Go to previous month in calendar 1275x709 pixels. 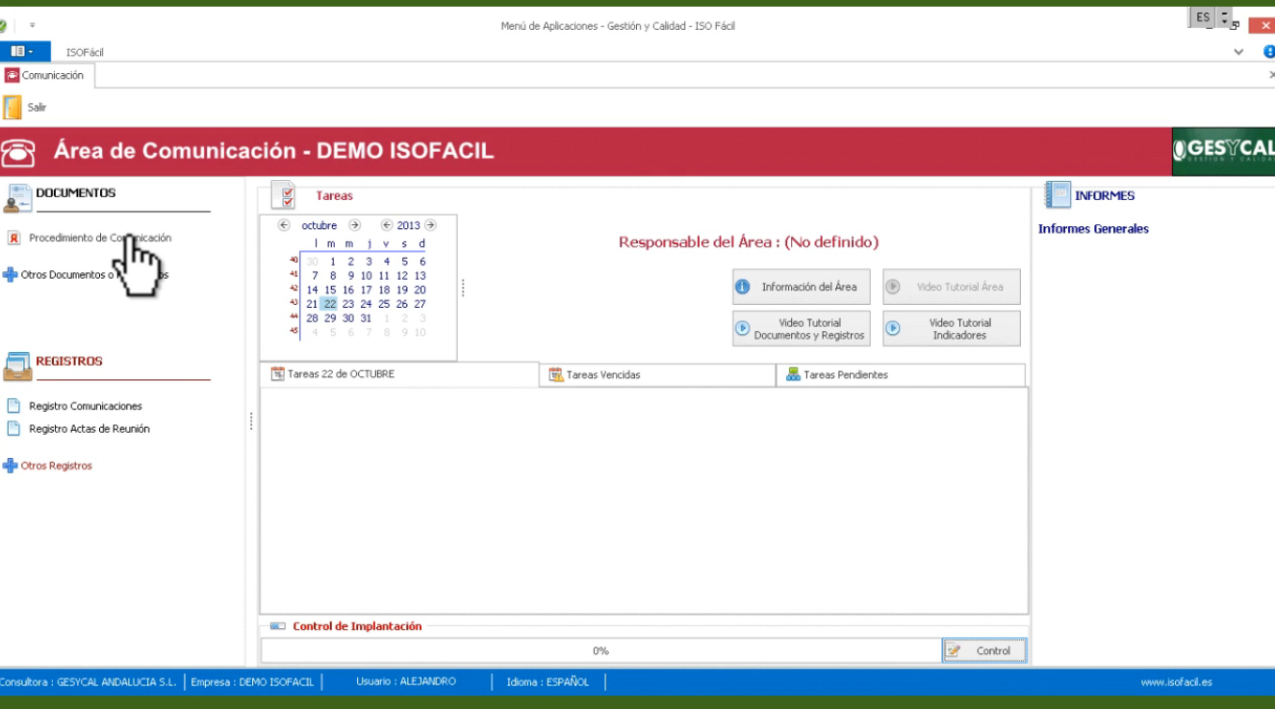284,225
